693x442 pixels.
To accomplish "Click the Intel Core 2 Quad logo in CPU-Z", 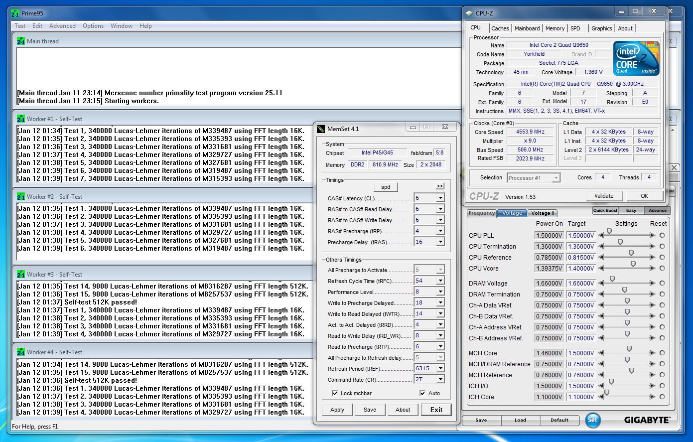I will coord(636,58).
